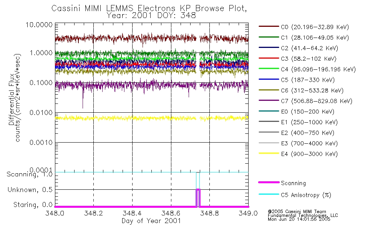The image size is (365, 230).
Task: Click the E4 yellow legend line
Action: (x=269, y=153)
